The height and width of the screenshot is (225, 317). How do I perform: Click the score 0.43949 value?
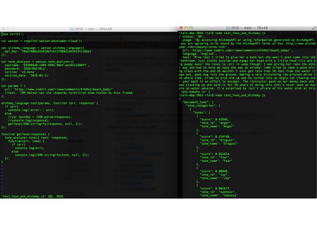point(222,119)
